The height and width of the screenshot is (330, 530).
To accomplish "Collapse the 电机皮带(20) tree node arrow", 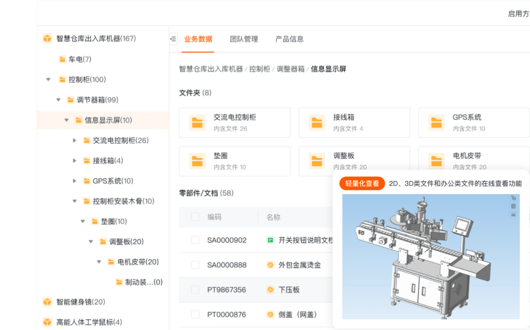I will pyautogui.click(x=99, y=262).
